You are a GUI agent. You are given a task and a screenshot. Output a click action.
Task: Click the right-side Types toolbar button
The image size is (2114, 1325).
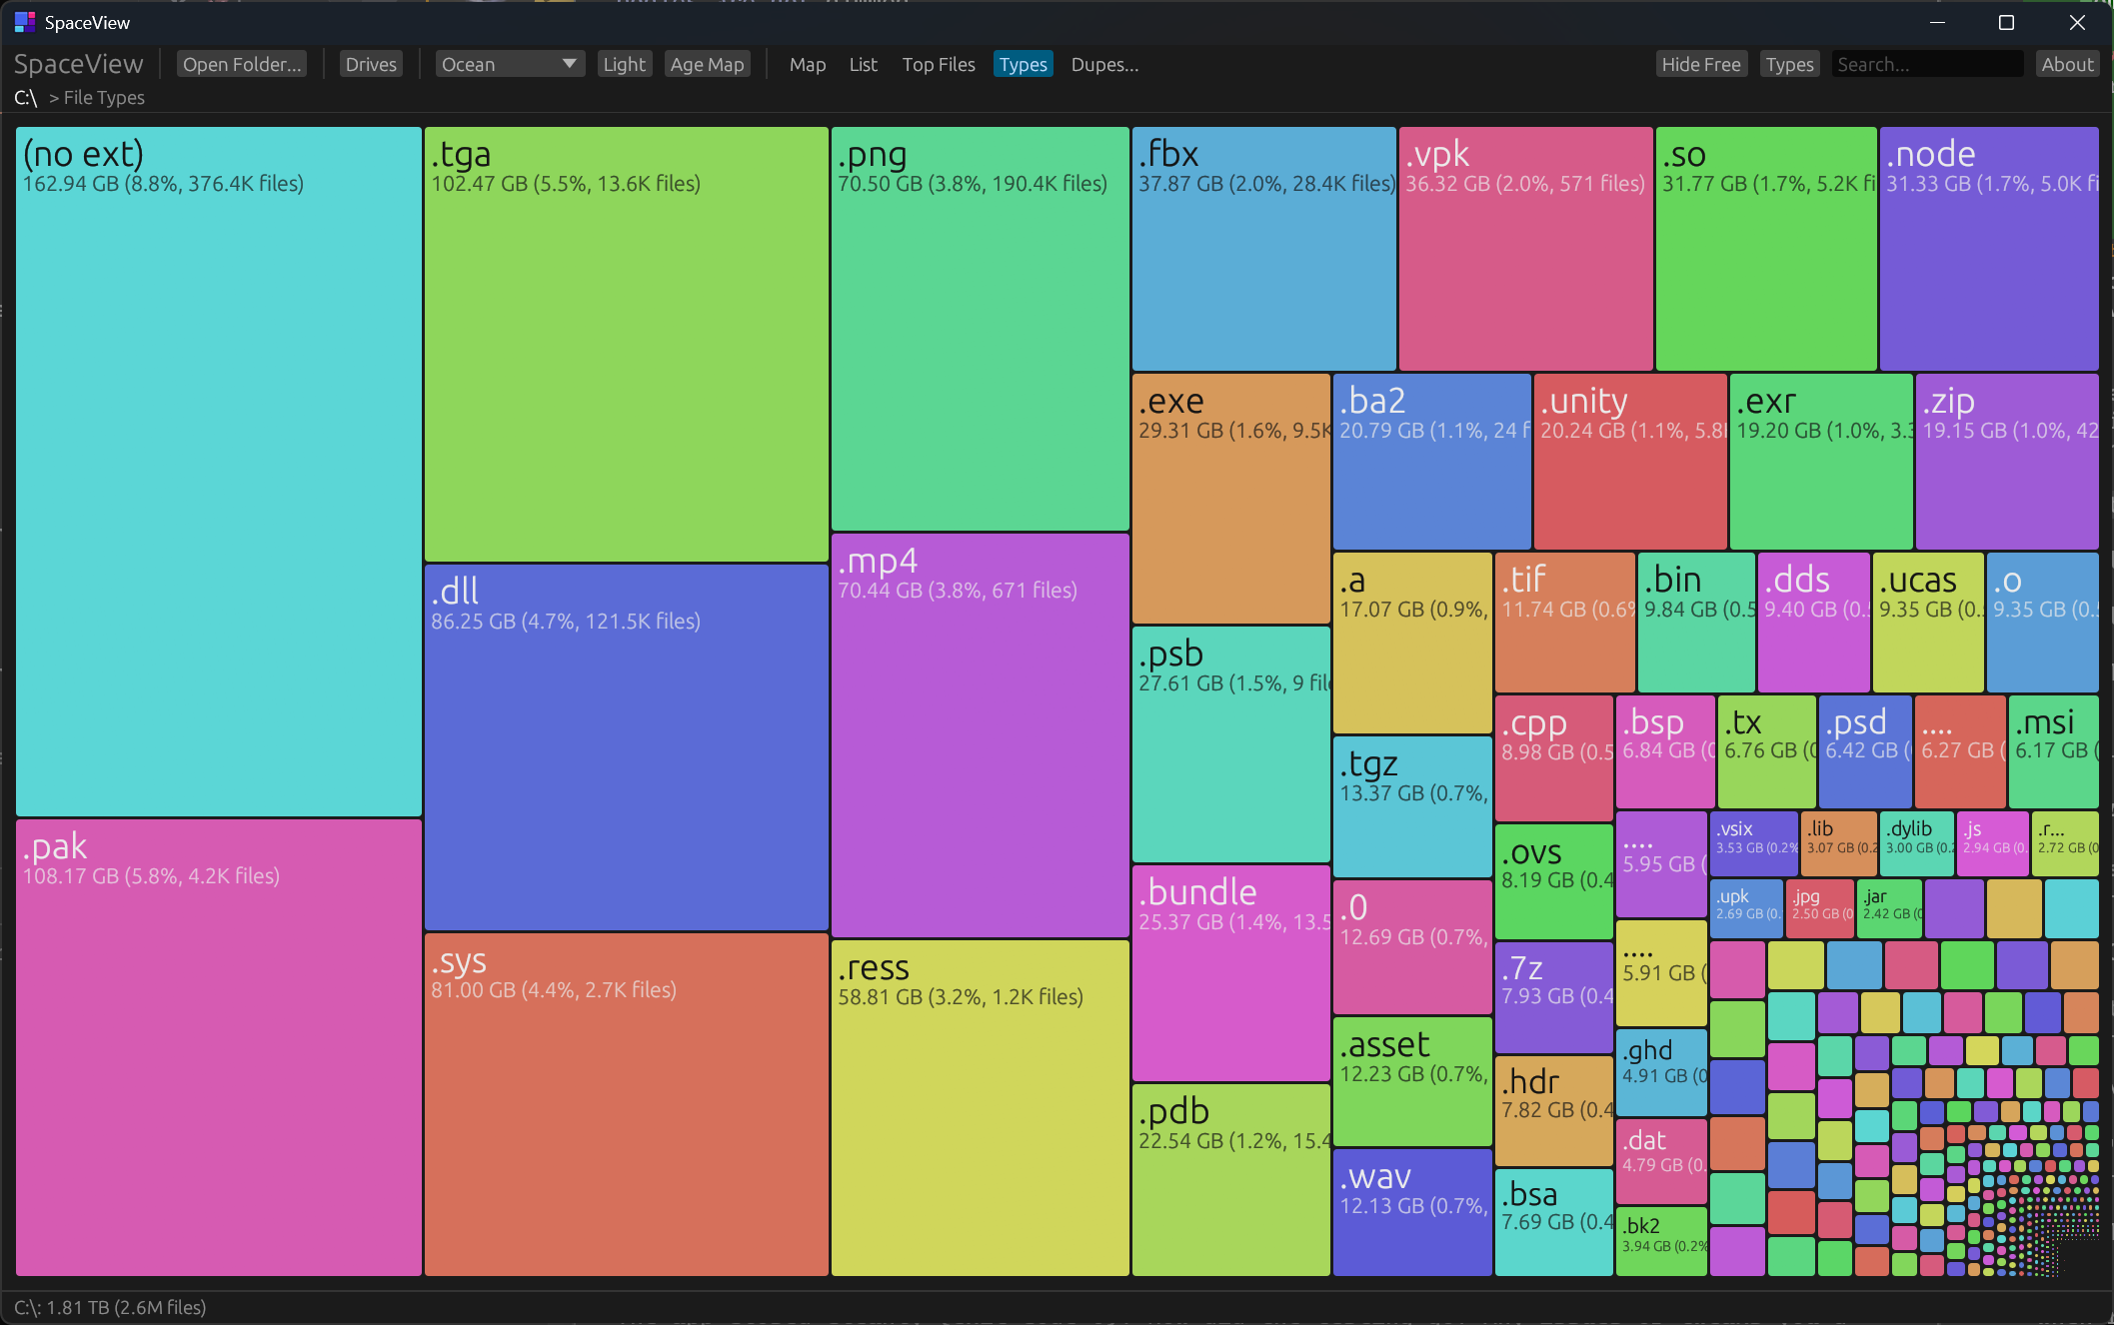point(1788,64)
